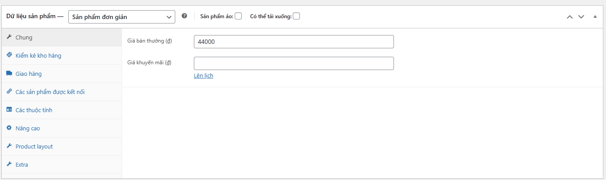Screen dimensions: 606x180
Task: Tick the Có thể tải xuống checkbox
Action: 296,16
